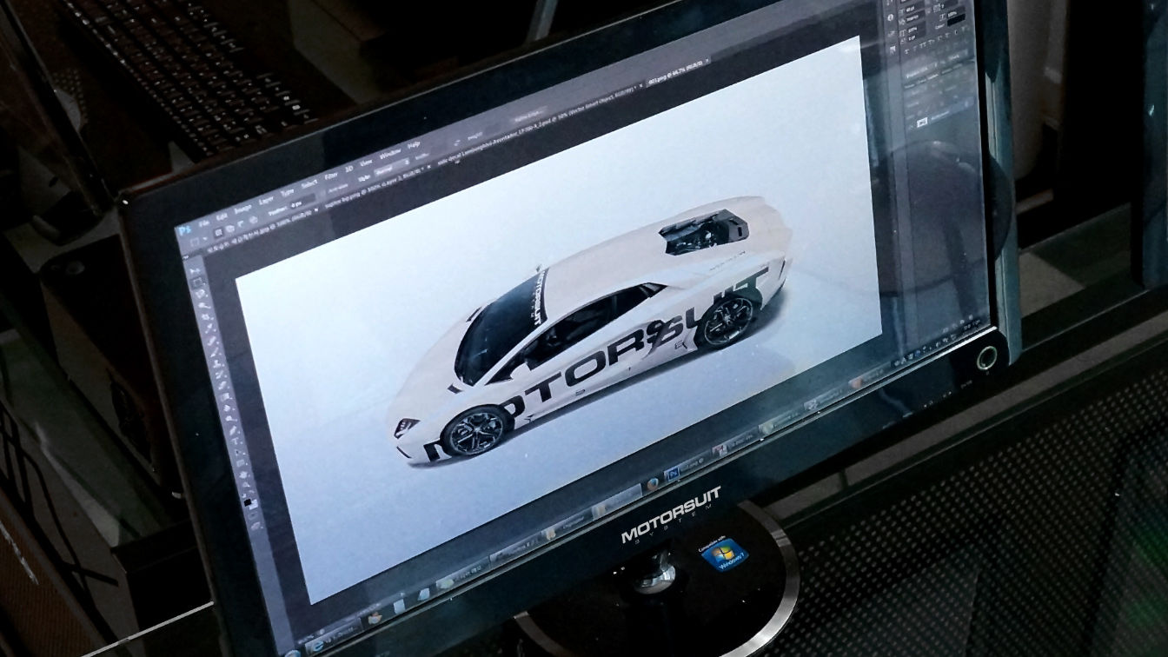This screenshot has width=1168, height=657.
Task: Select the Crop tool
Action: (x=207, y=316)
